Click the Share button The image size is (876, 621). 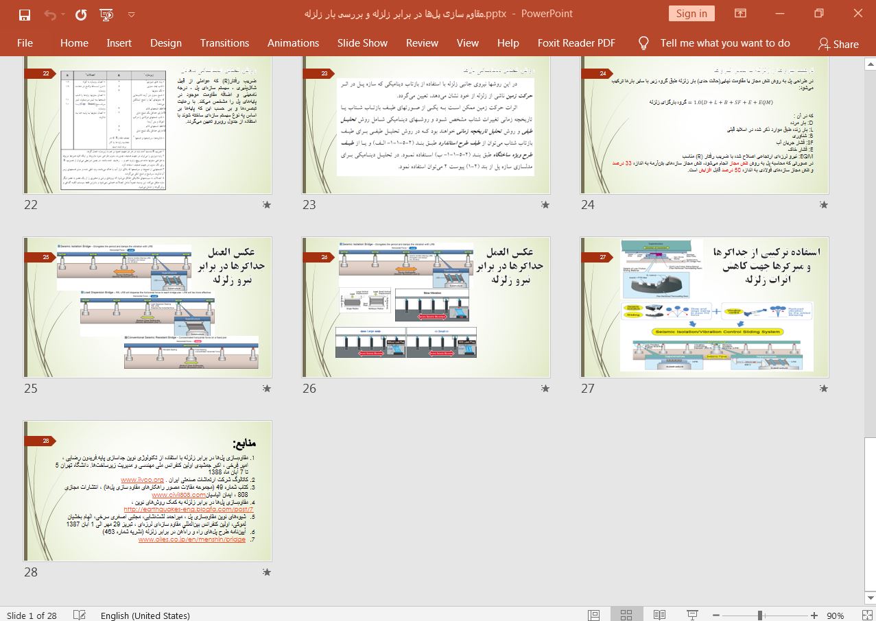pyautogui.click(x=838, y=43)
